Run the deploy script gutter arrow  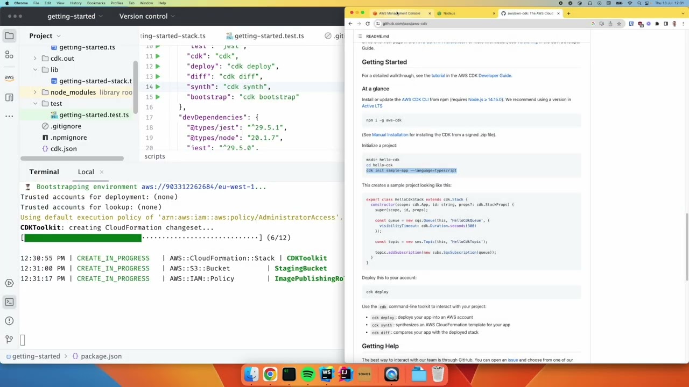[x=157, y=66]
